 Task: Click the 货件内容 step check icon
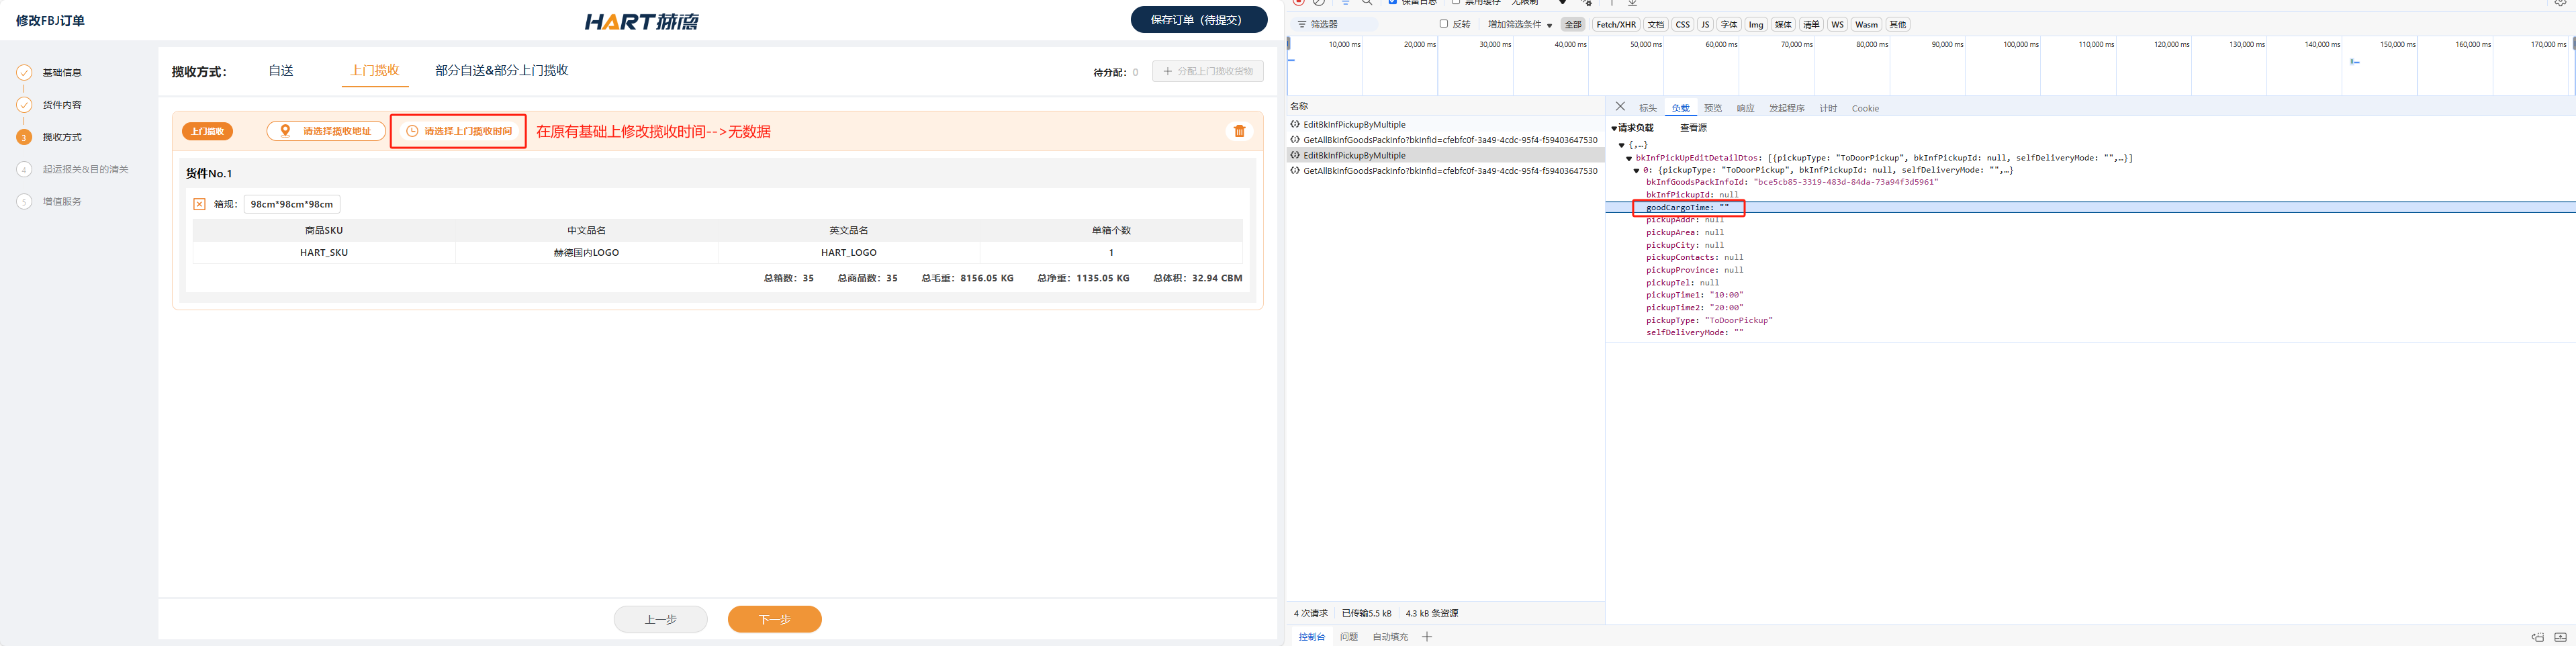coord(24,105)
